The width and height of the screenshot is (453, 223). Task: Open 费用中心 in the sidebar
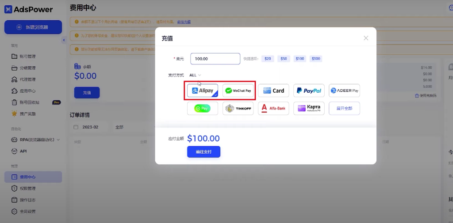coord(33,177)
